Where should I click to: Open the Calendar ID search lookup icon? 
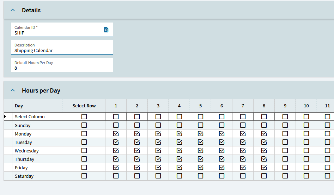[106, 30]
